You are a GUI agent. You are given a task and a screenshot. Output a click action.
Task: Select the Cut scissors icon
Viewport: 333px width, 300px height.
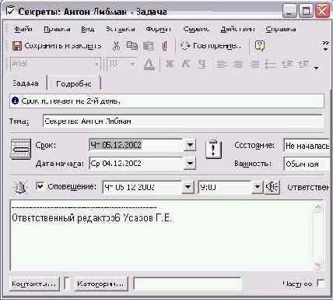(116, 46)
